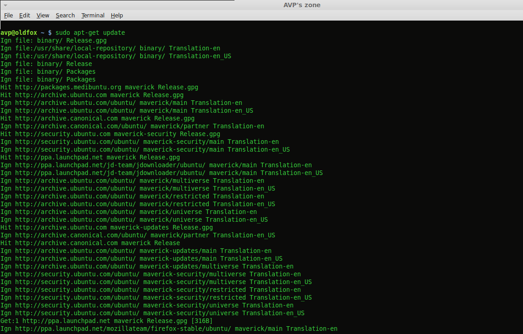Click the maverick-updates/main Translation-en_US line
Image resolution: width=523 pixels, height=334 pixels.
(x=142, y=258)
